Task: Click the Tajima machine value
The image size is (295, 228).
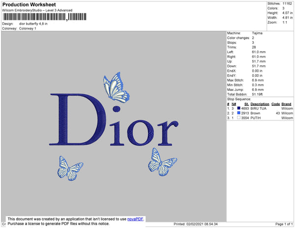Action: click(x=257, y=33)
